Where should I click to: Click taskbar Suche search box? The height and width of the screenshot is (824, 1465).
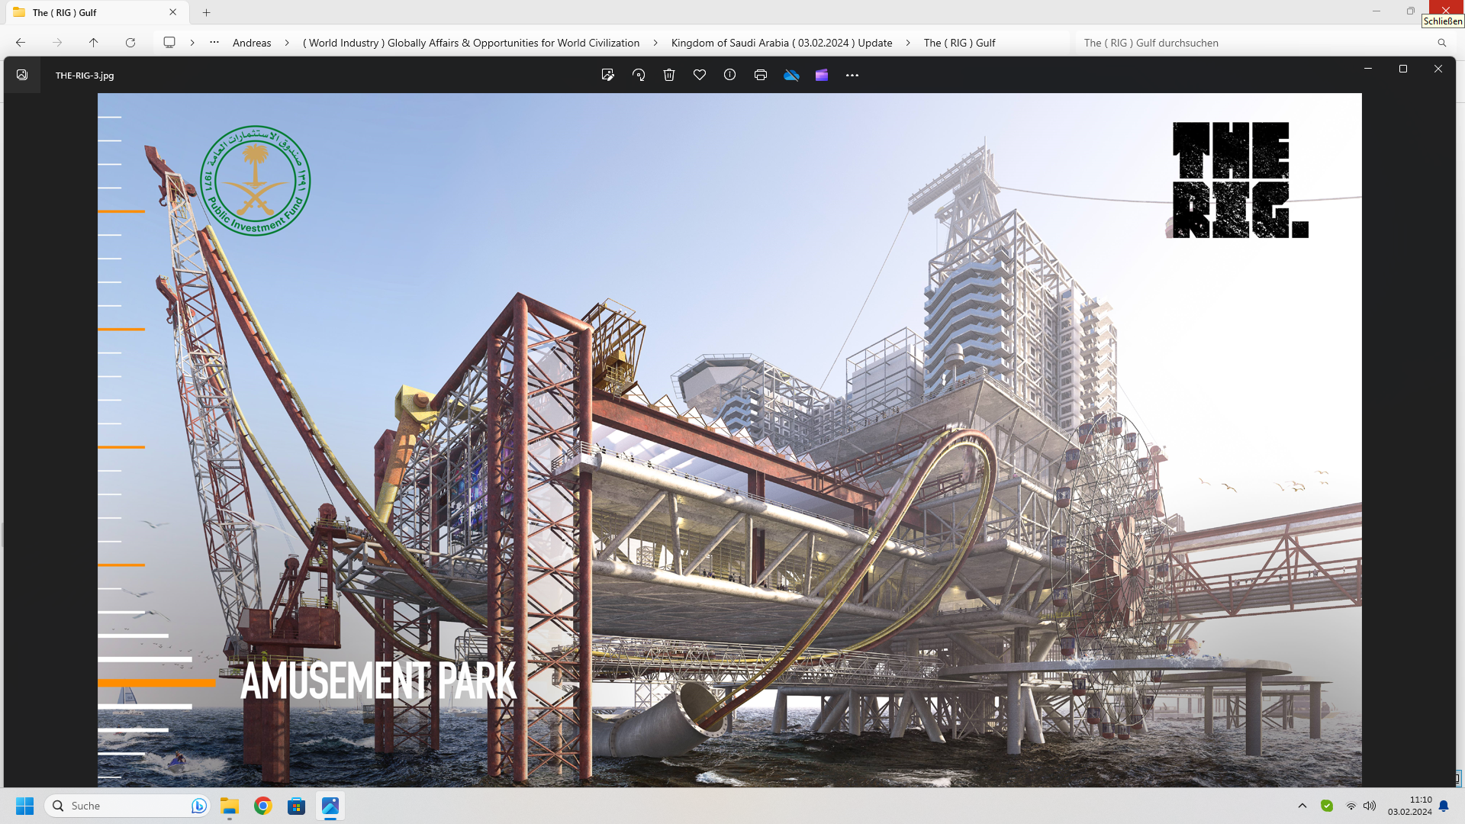[127, 806]
